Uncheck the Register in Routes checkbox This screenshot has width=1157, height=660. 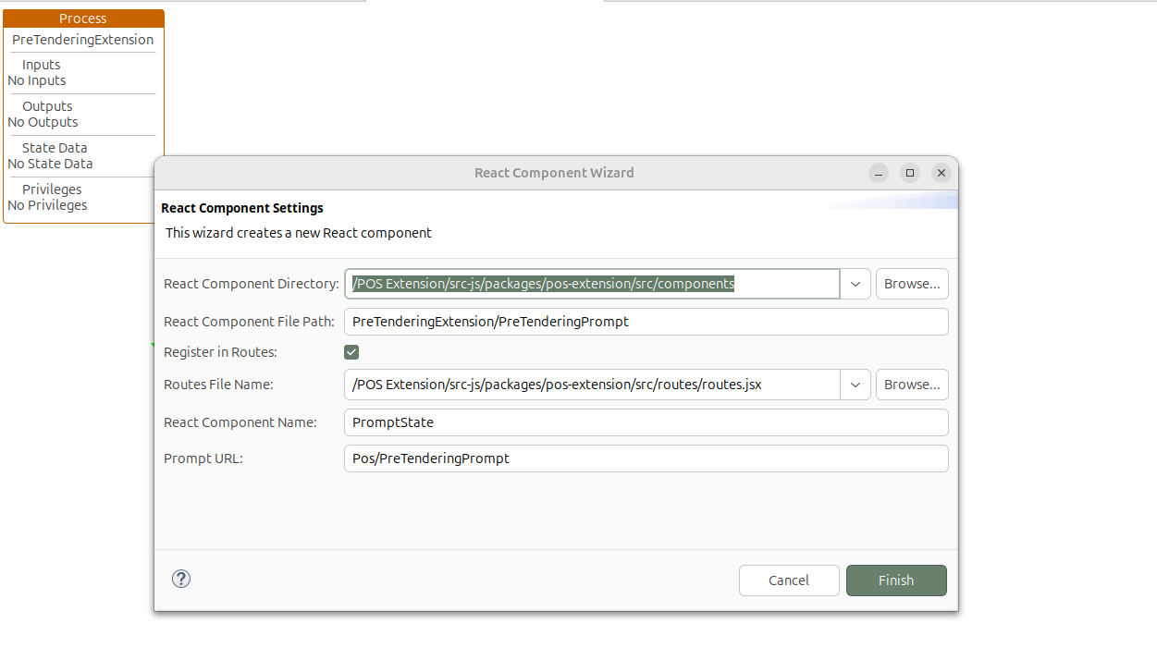coord(351,351)
